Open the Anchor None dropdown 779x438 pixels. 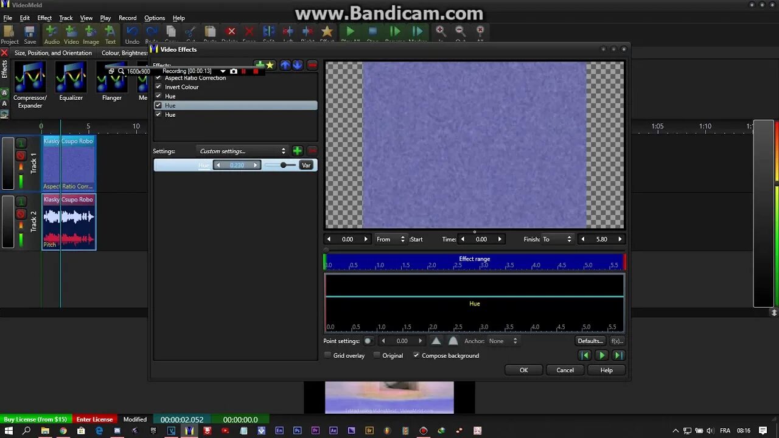pos(503,341)
